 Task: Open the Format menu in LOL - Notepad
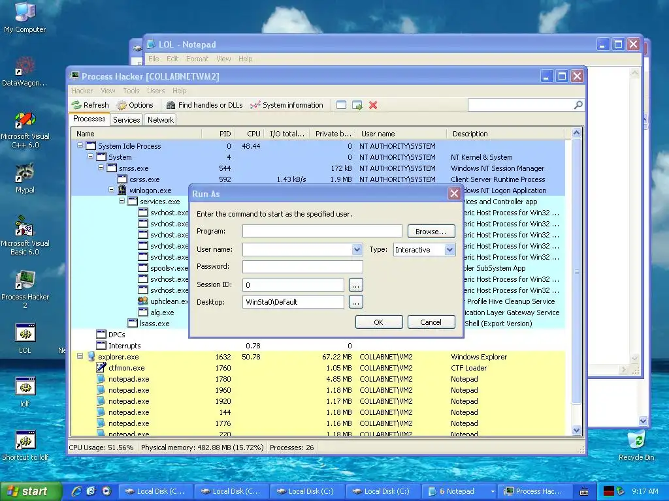[x=197, y=59]
